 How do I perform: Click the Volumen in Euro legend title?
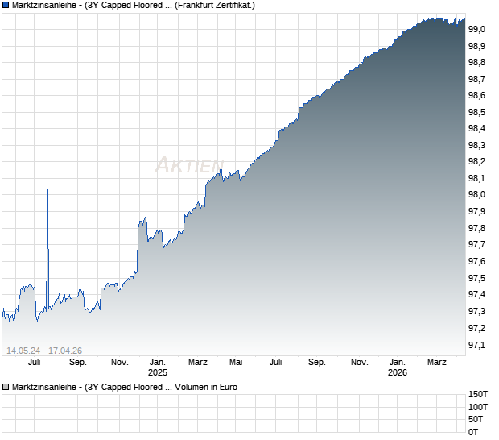click(x=206, y=387)
